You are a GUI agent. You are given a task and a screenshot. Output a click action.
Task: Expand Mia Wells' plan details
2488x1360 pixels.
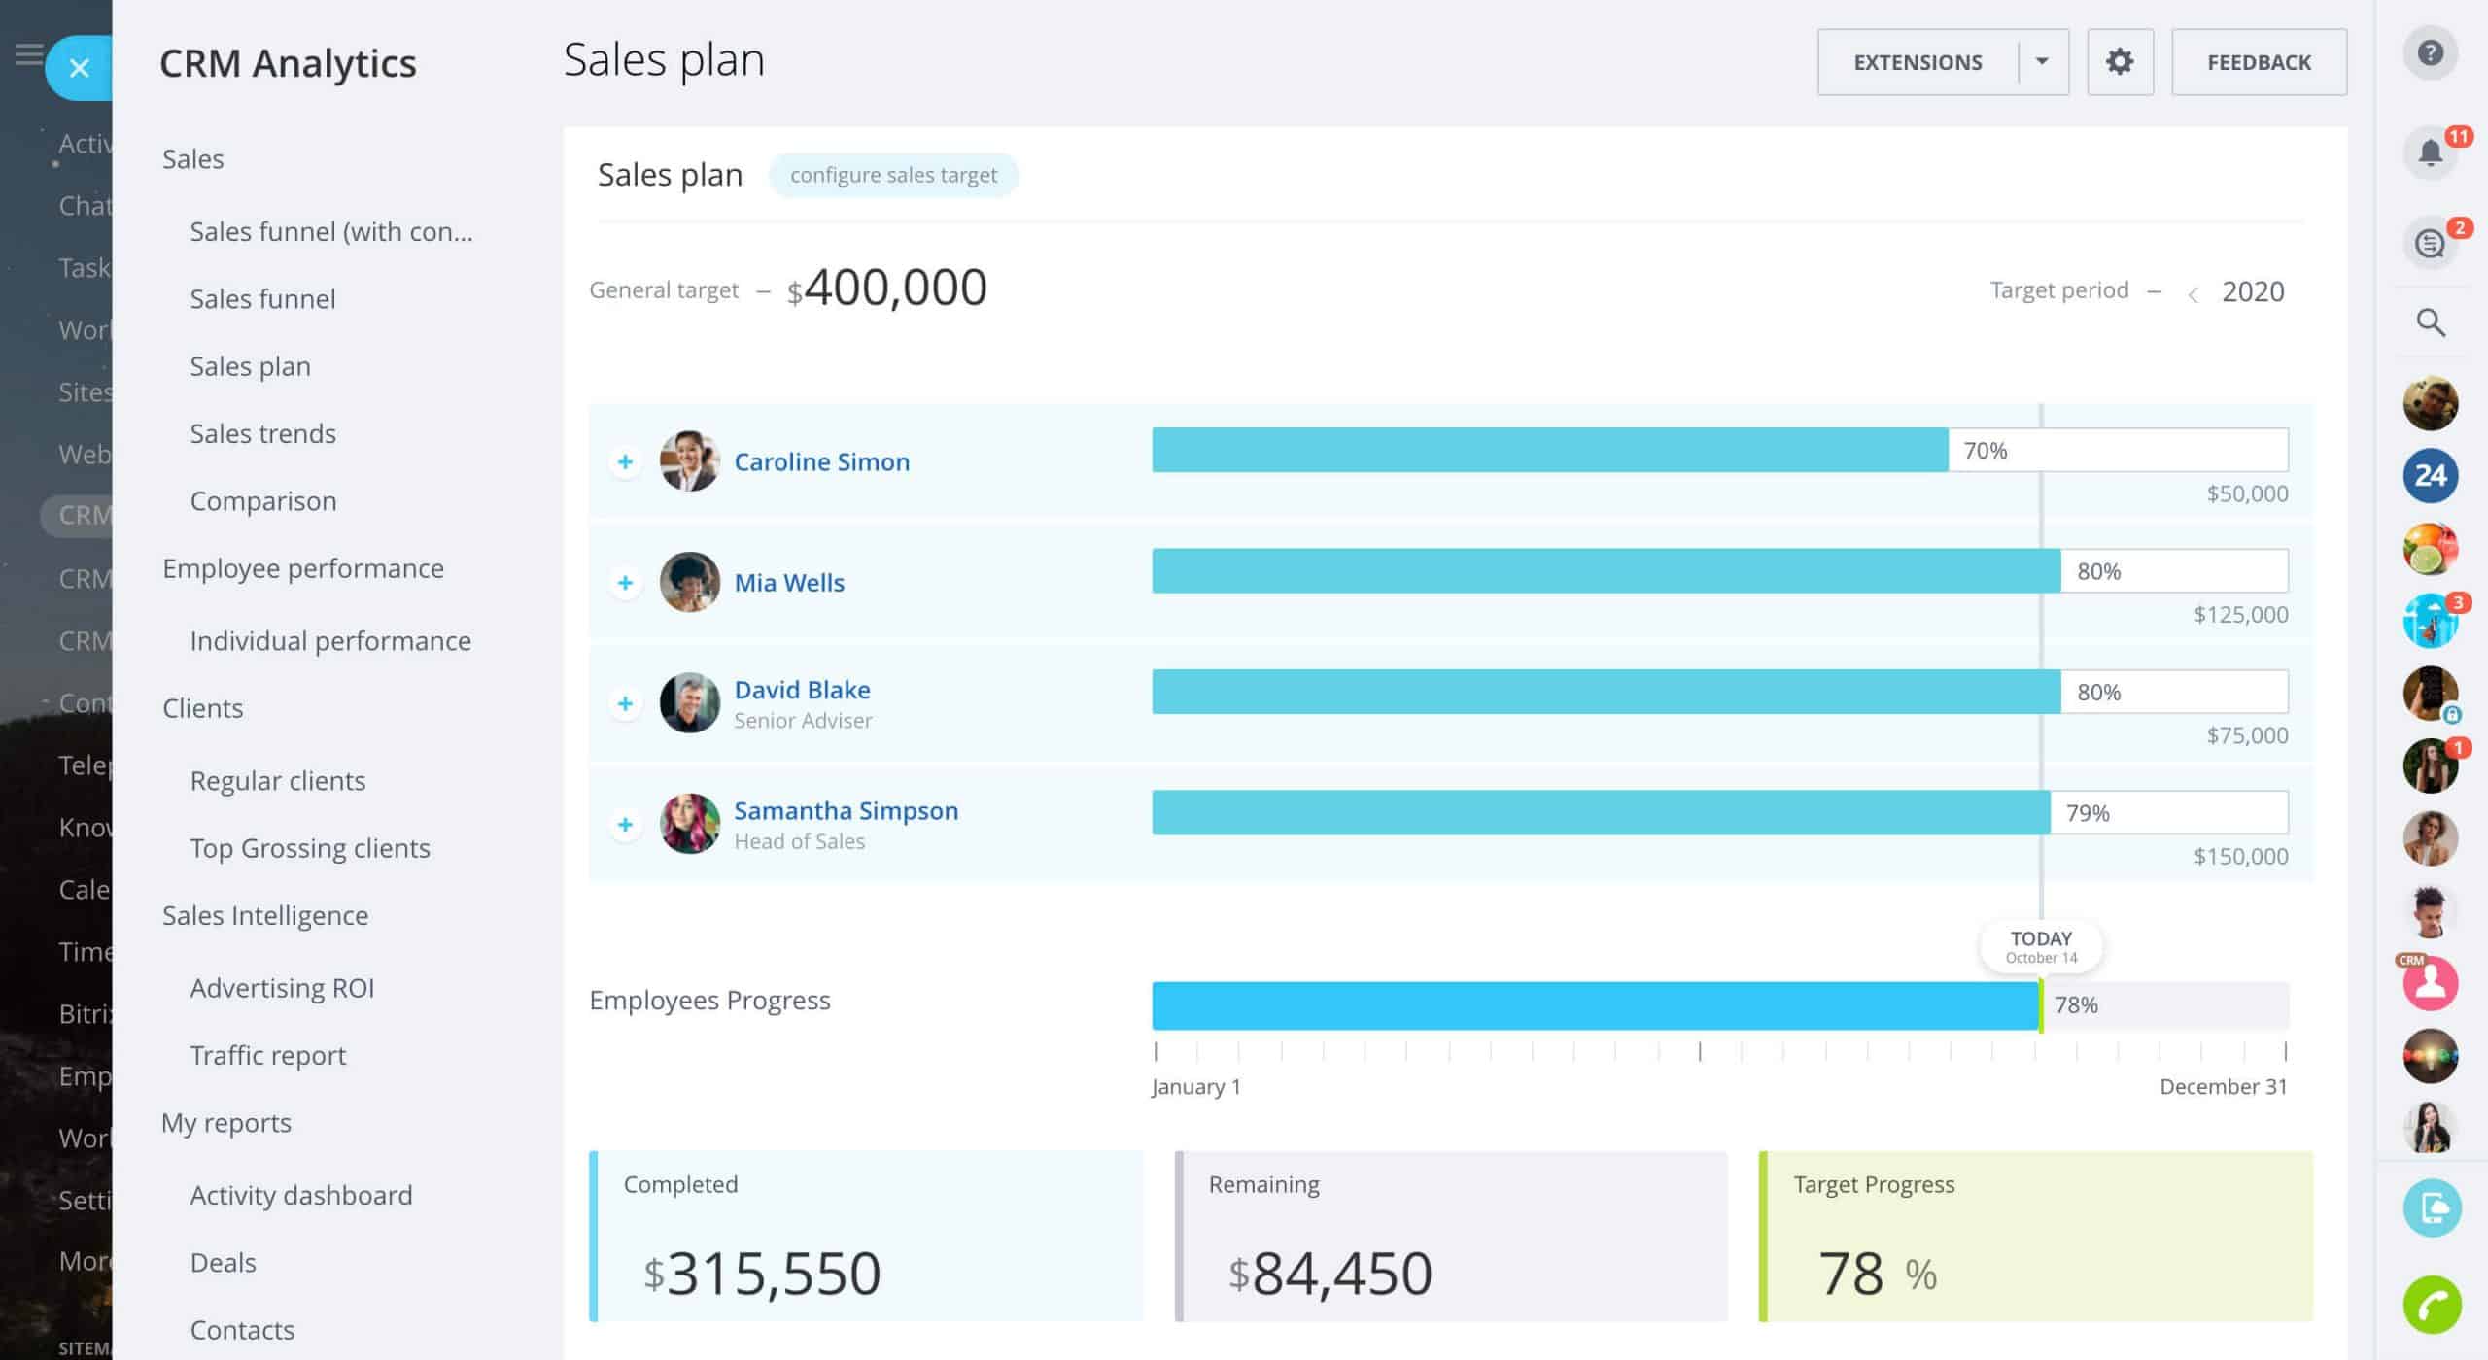[x=625, y=583]
